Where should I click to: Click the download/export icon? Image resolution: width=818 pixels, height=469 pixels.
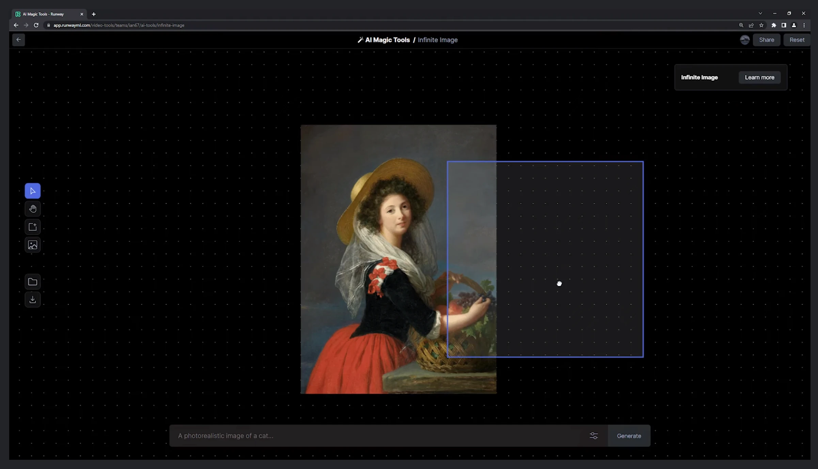pos(32,299)
